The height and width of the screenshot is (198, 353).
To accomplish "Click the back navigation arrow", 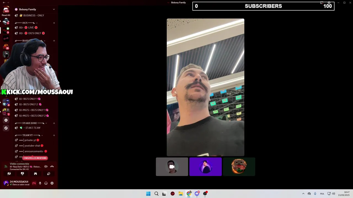I will 4,2.
